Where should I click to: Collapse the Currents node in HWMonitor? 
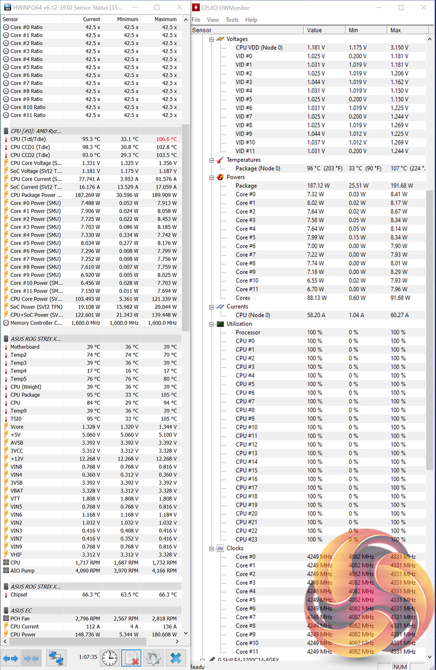click(211, 307)
